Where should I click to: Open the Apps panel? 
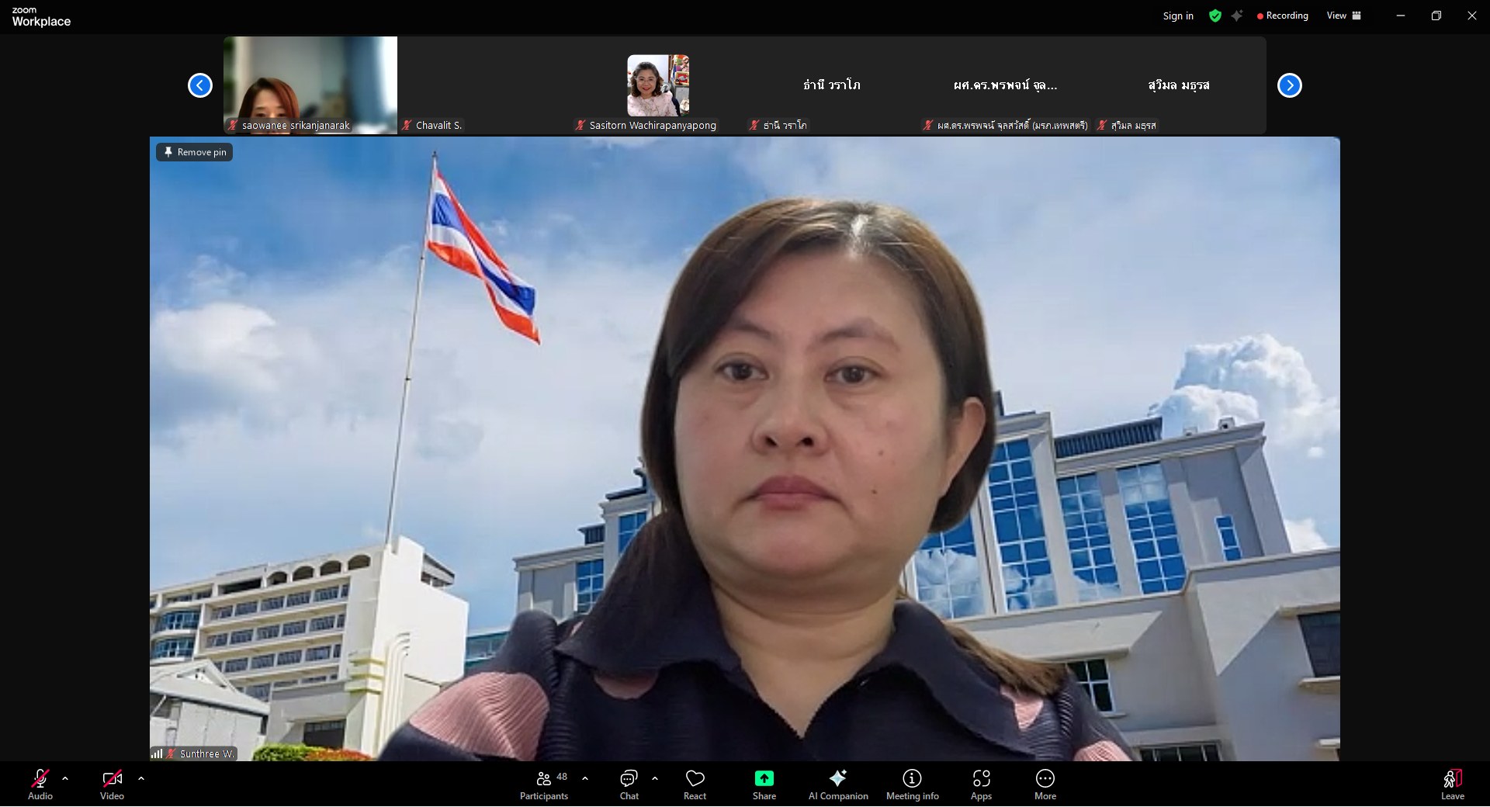tap(981, 784)
